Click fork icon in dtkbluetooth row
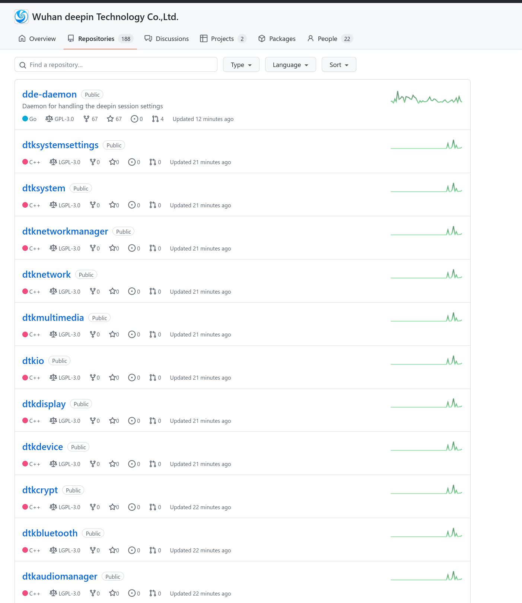The image size is (522, 603). coord(93,550)
